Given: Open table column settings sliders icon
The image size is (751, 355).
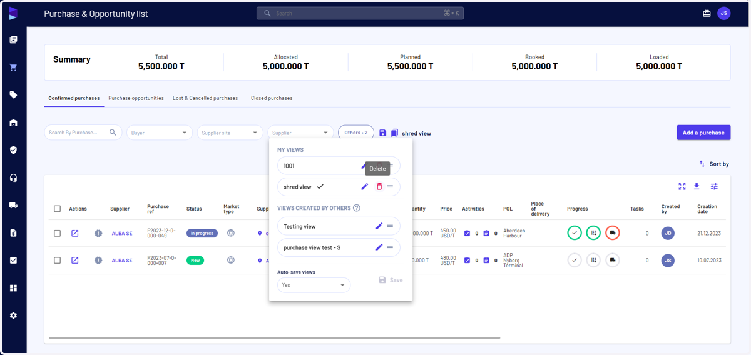Looking at the screenshot, I should [714, 186].
